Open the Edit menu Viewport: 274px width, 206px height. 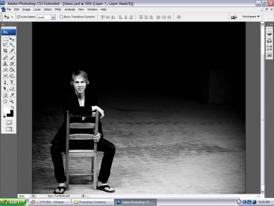(x=16, y=10)
